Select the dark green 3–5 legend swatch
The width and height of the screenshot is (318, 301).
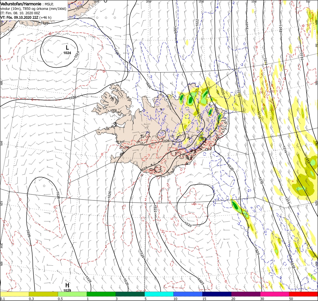[130, 294]
